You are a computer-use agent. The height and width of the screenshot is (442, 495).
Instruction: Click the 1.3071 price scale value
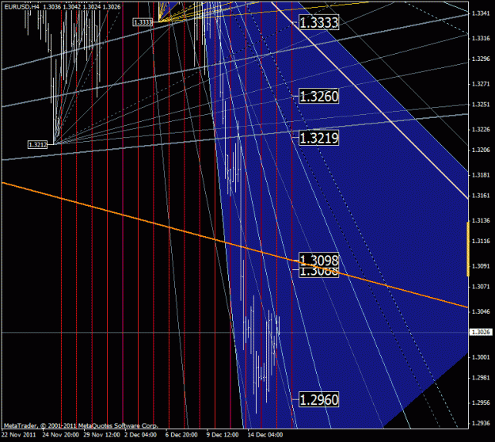[481, 287]
